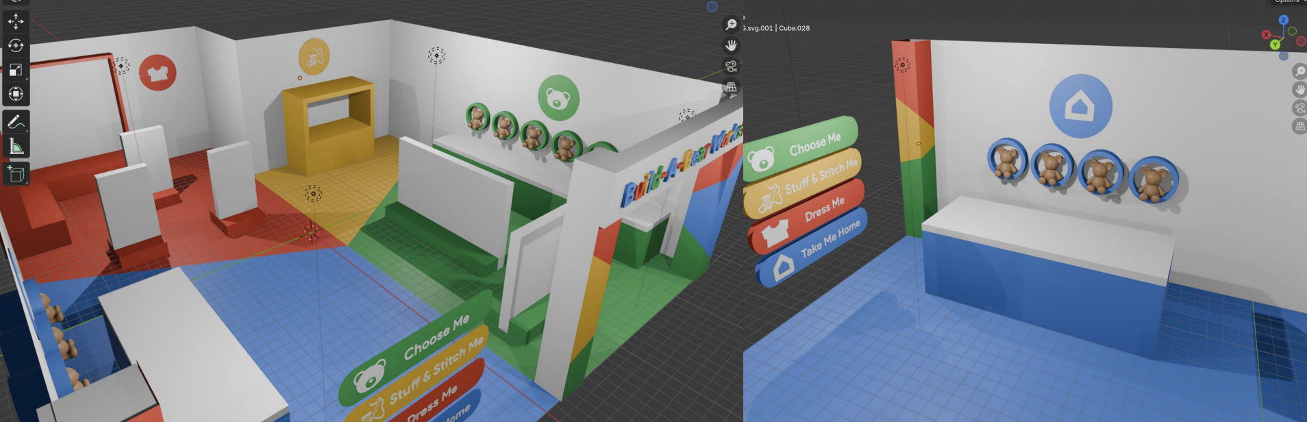Select the red 'Dress Me' sign in right viewport
This screenshot has width=1307, height=422.
tap(807, 216)
